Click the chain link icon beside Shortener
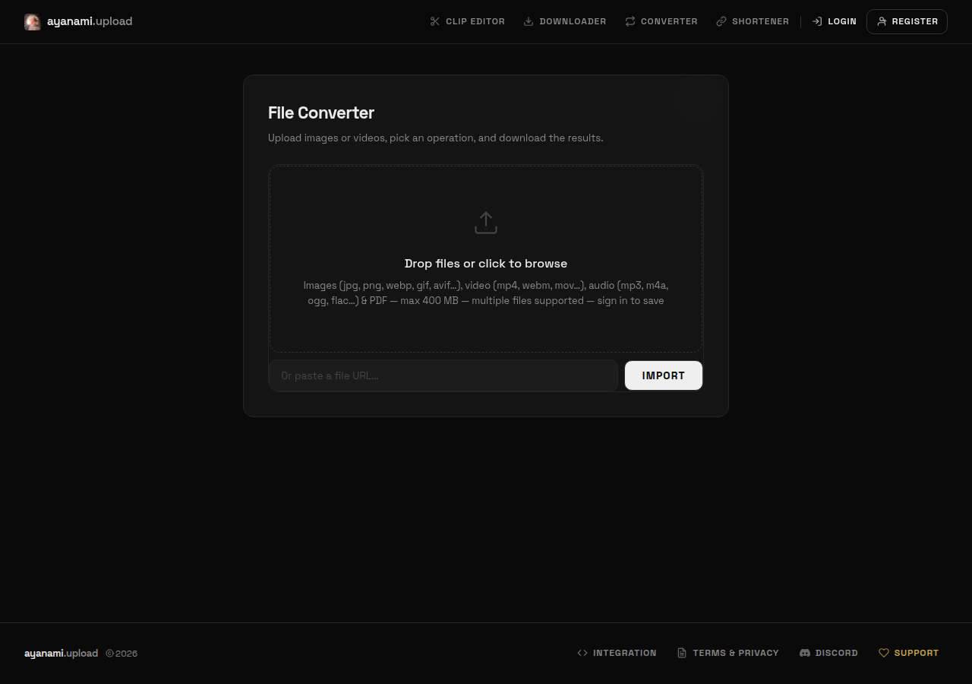The image size is (972, 684). (721, 21)
